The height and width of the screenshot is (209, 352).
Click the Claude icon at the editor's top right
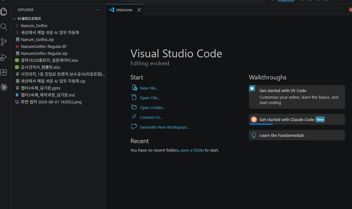pyautogui.click(x=350, y=10)
